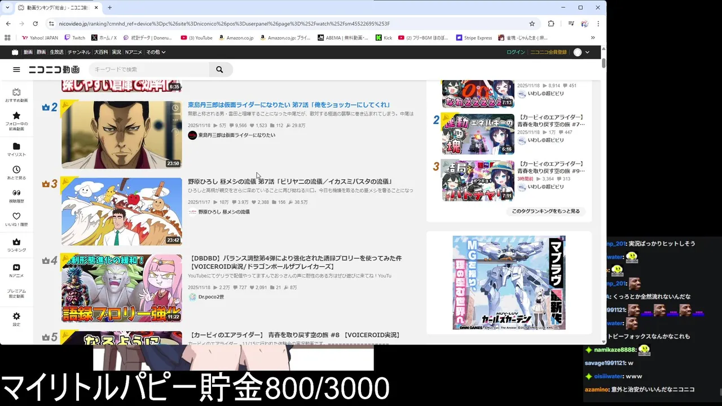
Task: Reload the page in Chrome
Action: coord(35,24)
